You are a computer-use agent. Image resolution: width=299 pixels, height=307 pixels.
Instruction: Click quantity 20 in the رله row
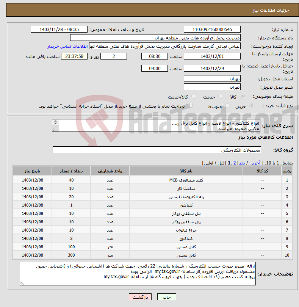(71, 197)
